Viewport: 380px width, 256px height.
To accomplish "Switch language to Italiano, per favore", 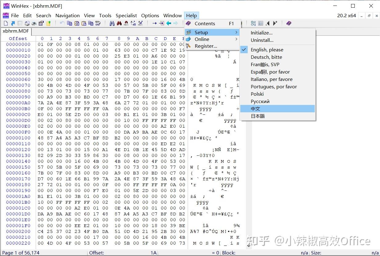I will point(278,79).
